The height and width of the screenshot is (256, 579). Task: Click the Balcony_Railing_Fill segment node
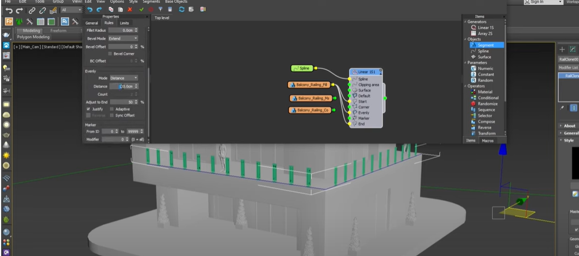309,85
